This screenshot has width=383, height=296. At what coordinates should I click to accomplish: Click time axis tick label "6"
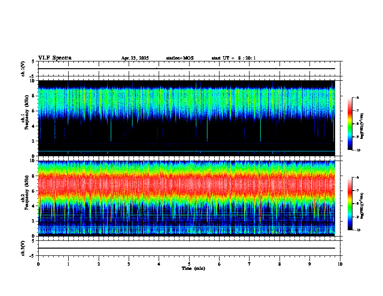coord(220,264)
